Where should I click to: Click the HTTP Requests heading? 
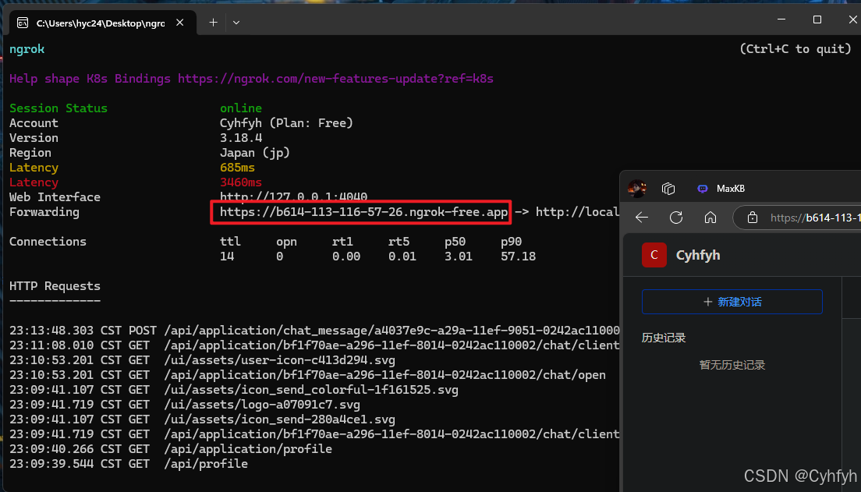[55, 286]
